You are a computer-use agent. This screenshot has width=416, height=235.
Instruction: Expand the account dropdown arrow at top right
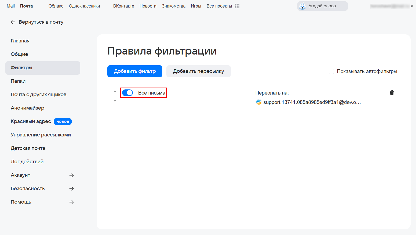click(412, 6)
